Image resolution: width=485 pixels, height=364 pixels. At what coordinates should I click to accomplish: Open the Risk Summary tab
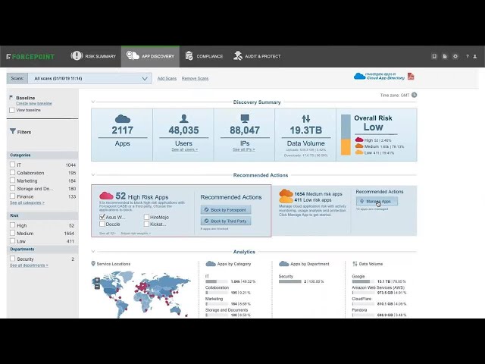[x=93, y=56]
